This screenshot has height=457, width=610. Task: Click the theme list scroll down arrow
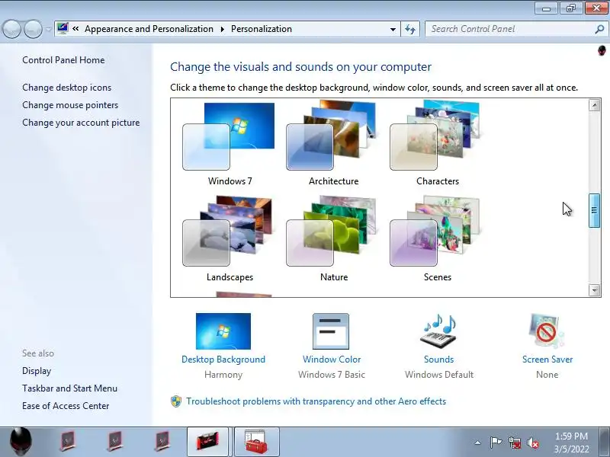pyautogui.click(x=594, y=290)
